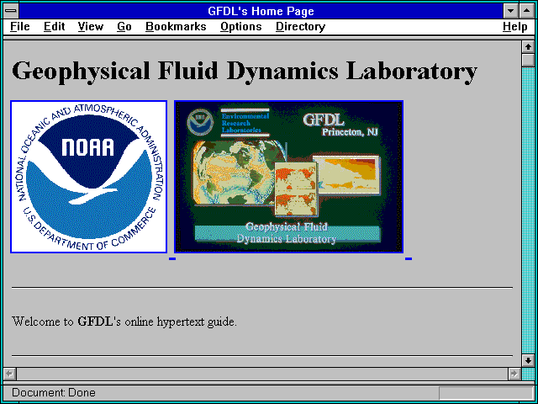Viewport: 538px width, 404px height.
Task: Click the vertical scrollbar up arrow
Action: point(528,47)
